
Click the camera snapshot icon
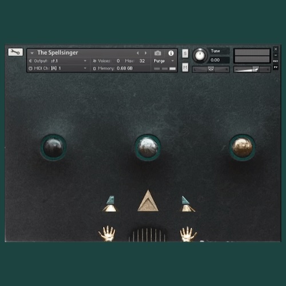pyautogui.click(x=158, y=53)
